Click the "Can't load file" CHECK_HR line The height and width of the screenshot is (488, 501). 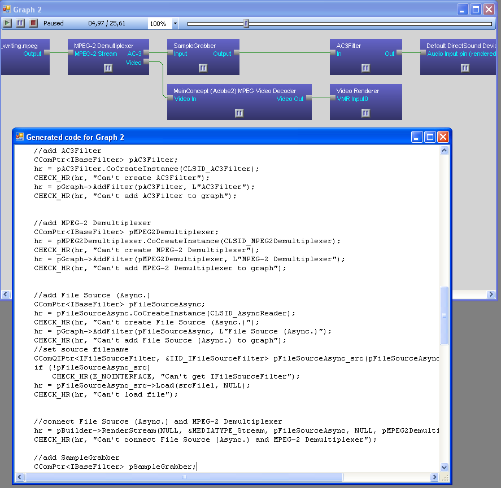point(106,394)
